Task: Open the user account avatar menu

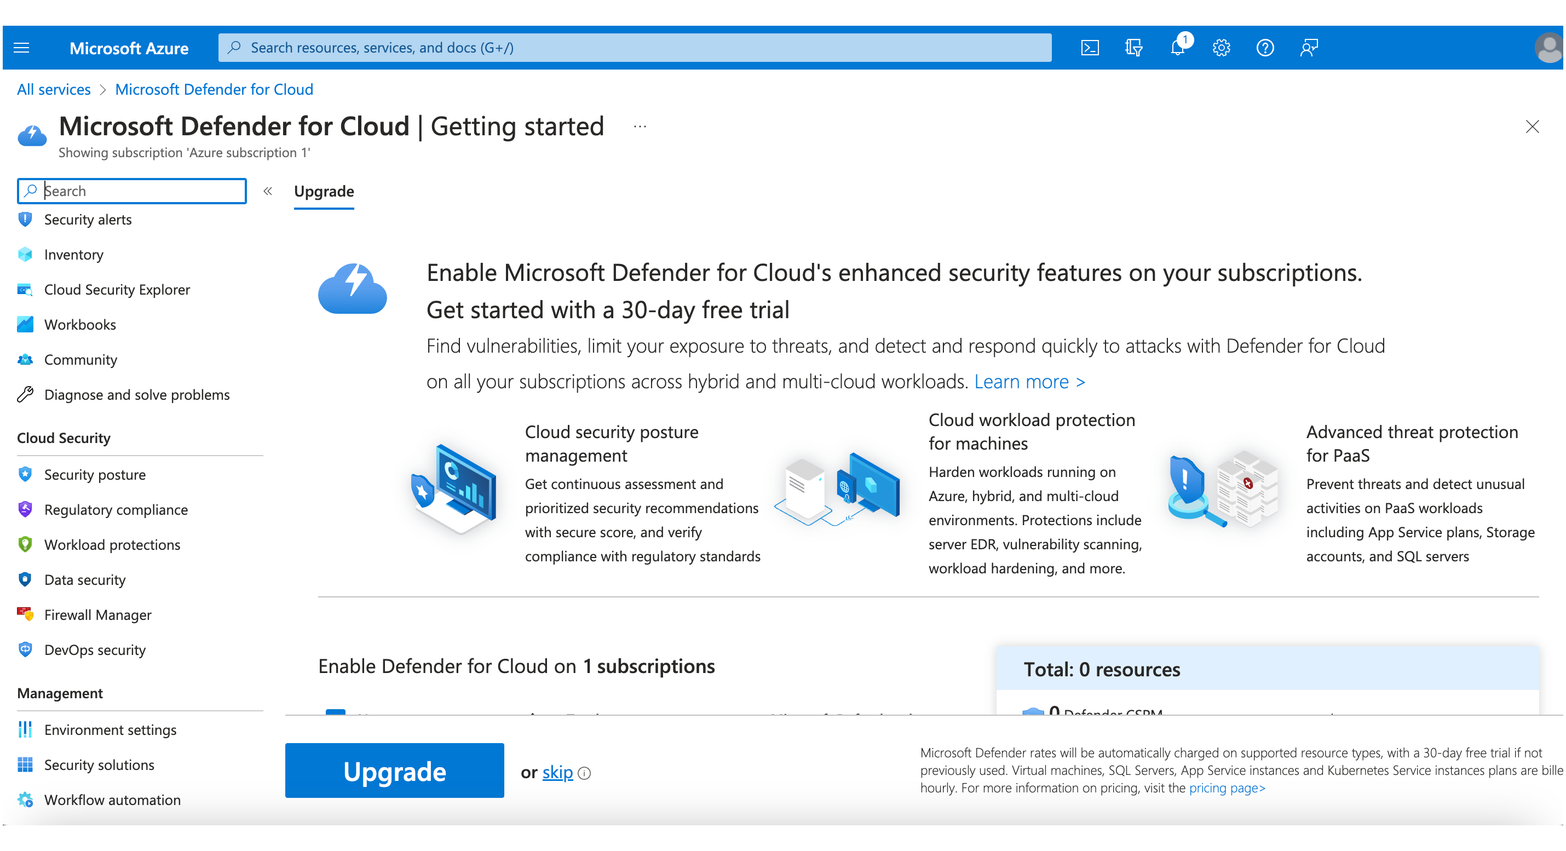Action: tap(1548, 48)
